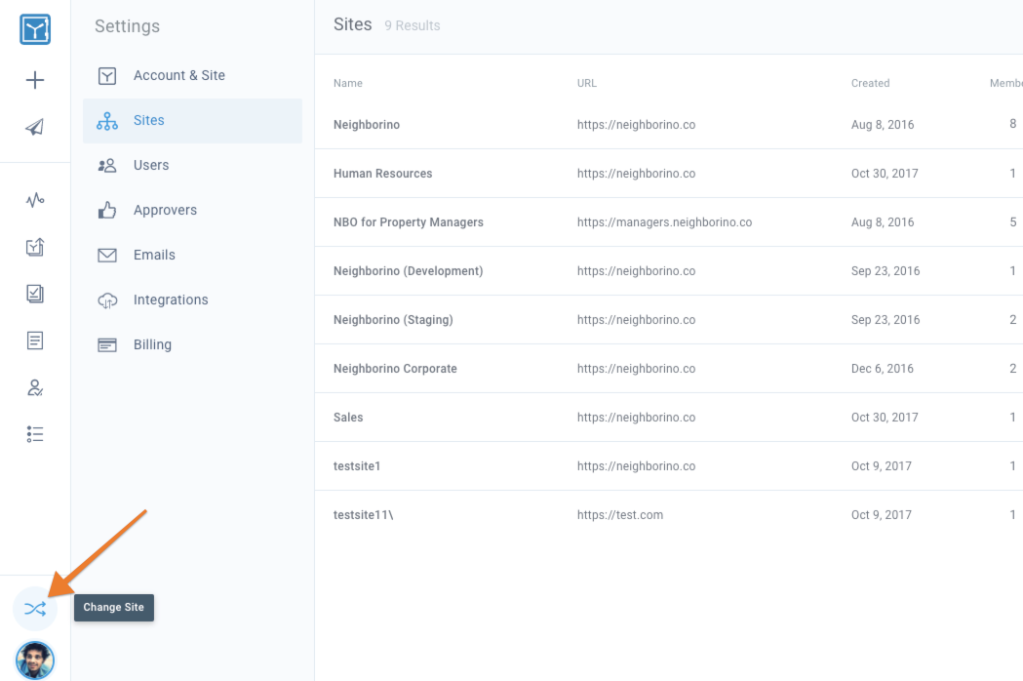The image size is (1023, 681).
Task: Select the Sites settings item
Action: point(192,121)
